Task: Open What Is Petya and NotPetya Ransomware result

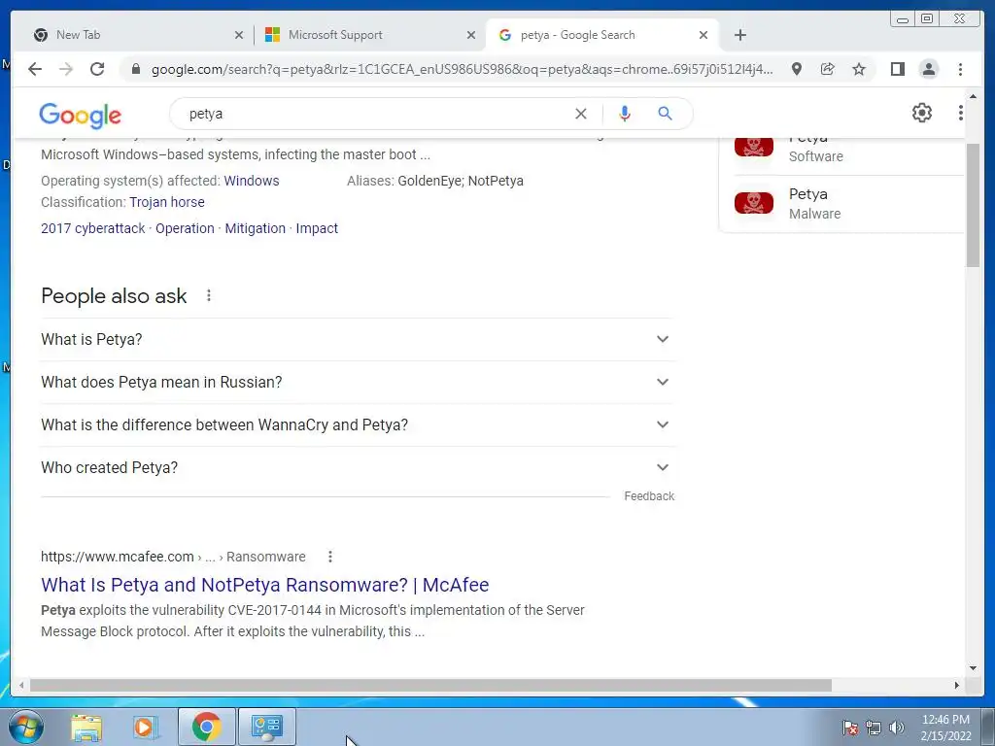Action: (x=264, y=585)
